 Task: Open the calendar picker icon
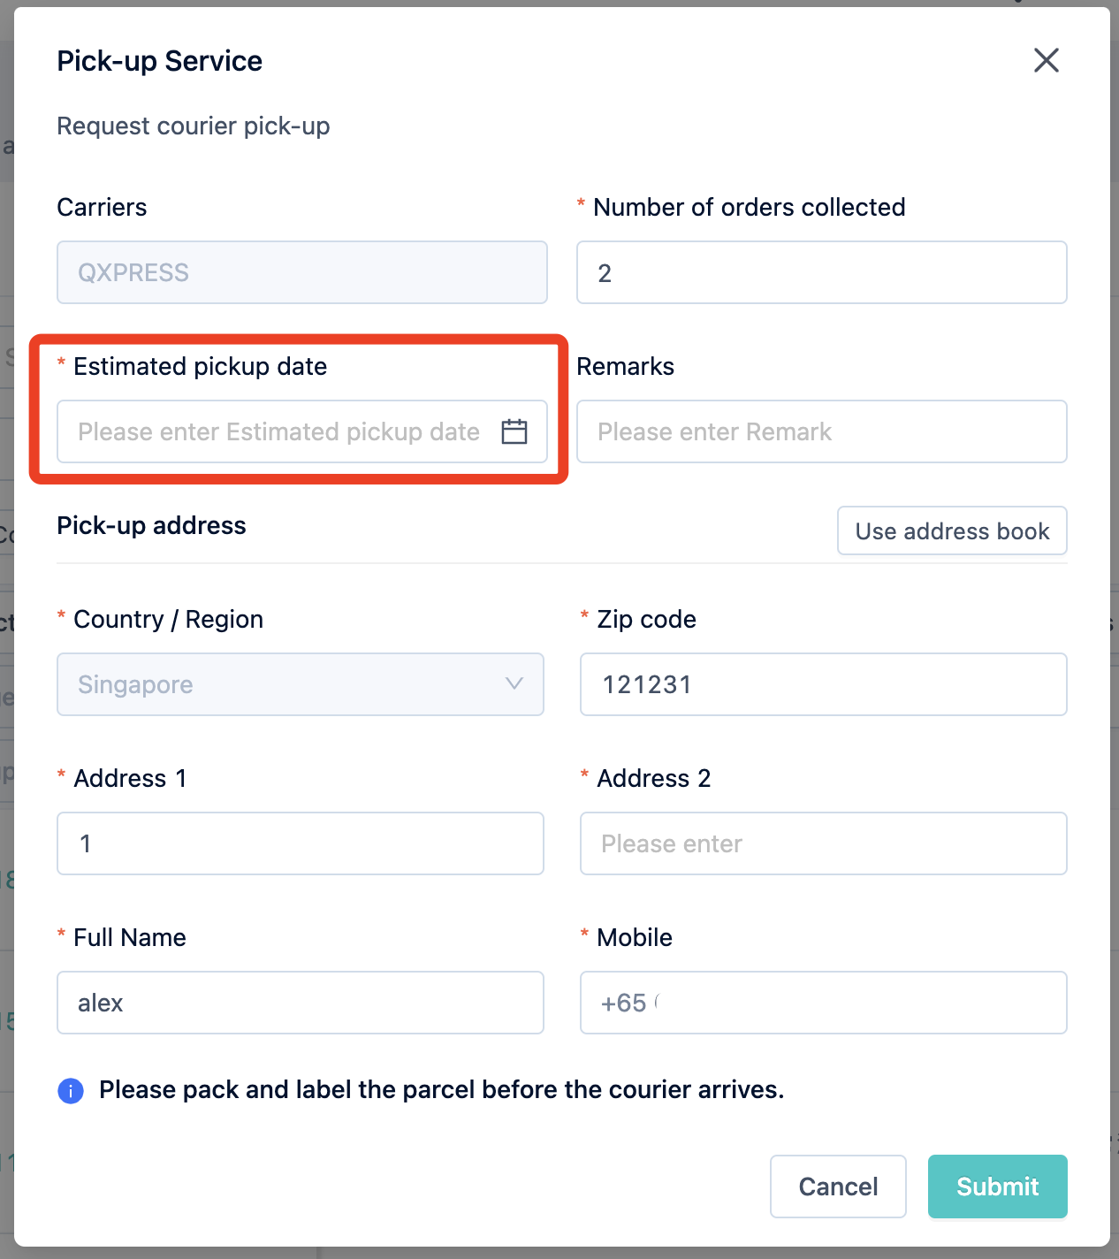pos(514,431)
